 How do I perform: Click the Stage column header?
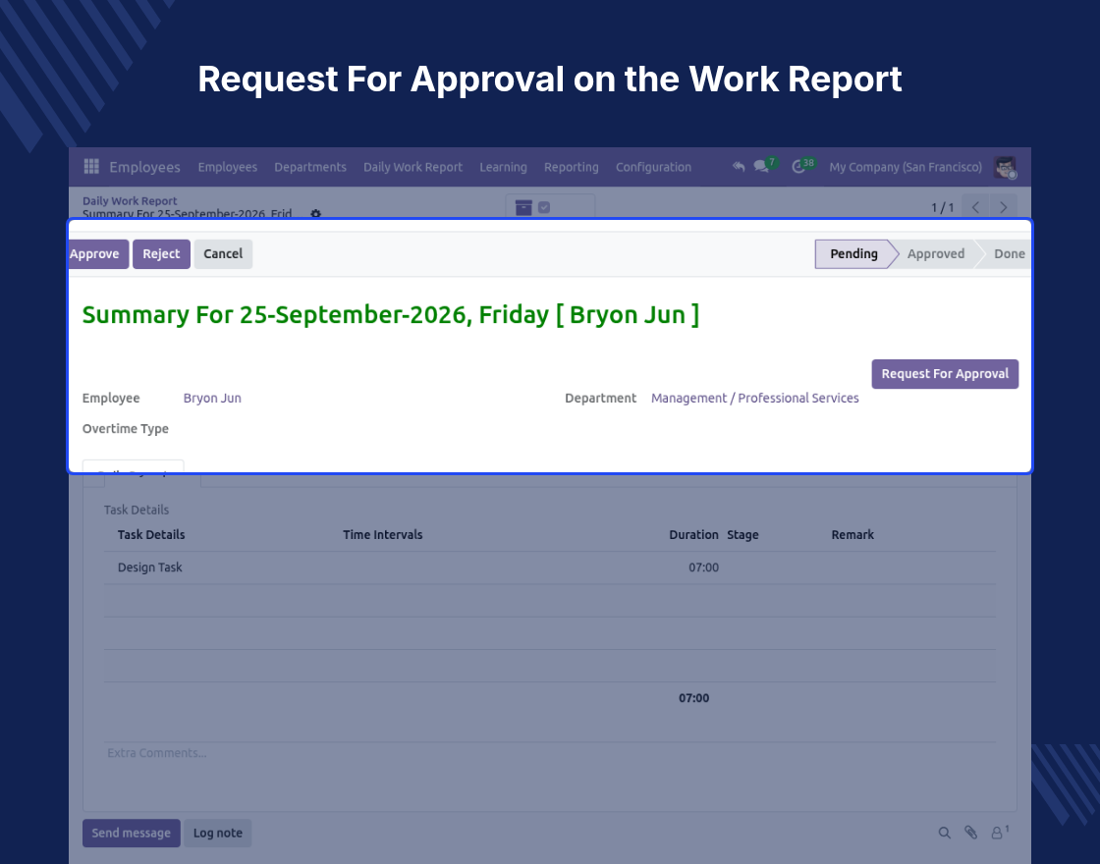pyautogui.click(x=742, y=534)
